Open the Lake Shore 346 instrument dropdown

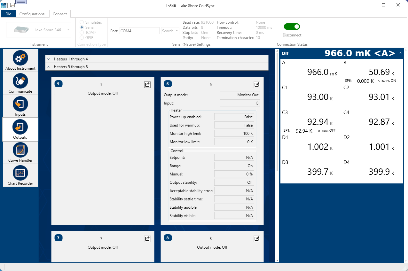point(38,30)
